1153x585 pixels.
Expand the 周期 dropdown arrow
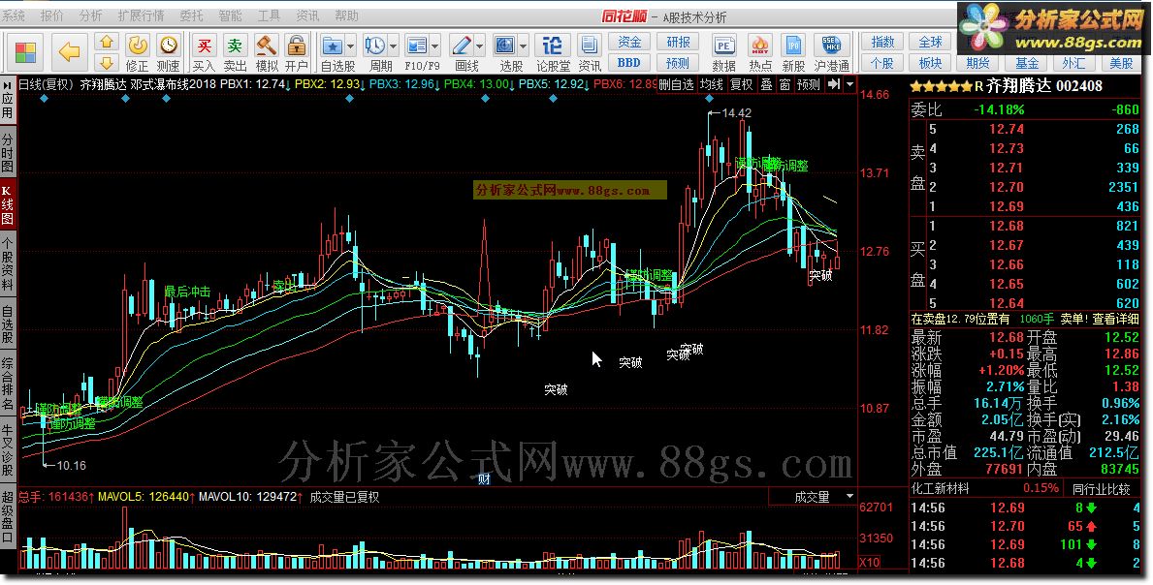[x=393, y=47]
